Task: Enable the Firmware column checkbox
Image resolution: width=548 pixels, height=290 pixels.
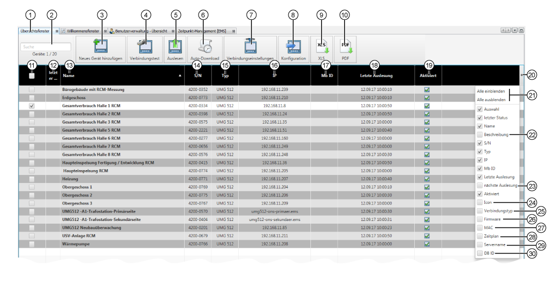Action: [479, 219]
